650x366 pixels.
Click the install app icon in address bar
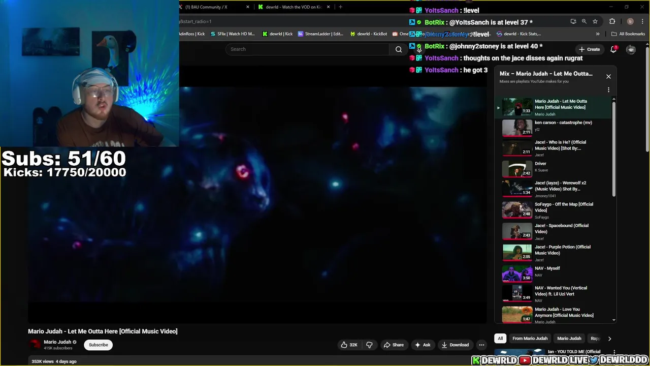(x=573, y=21)
